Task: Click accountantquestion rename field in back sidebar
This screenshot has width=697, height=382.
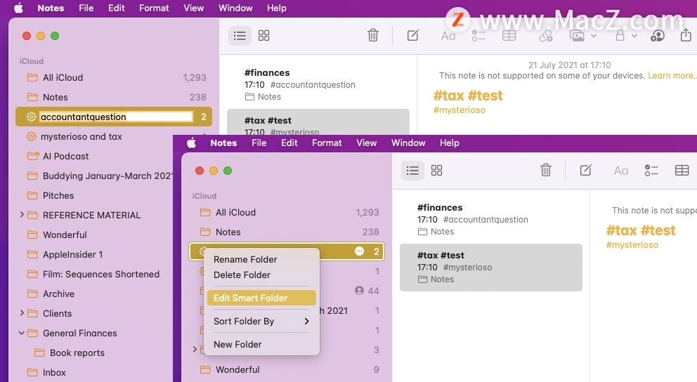Action: (115, 117)
